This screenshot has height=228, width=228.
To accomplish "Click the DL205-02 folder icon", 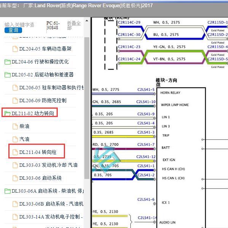I will 8,75.
